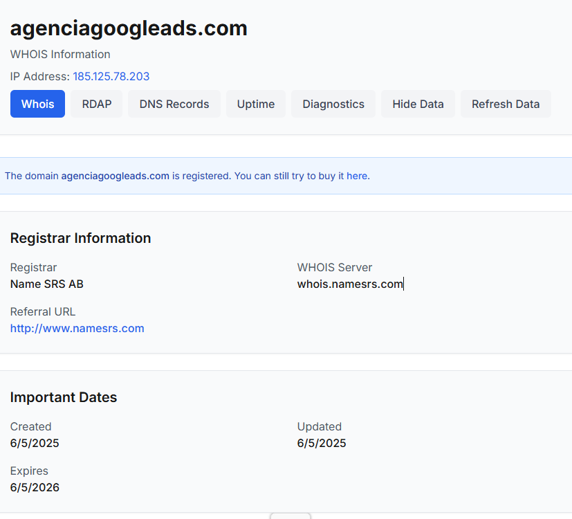Open the DNS Records tab

coord(174,104)
